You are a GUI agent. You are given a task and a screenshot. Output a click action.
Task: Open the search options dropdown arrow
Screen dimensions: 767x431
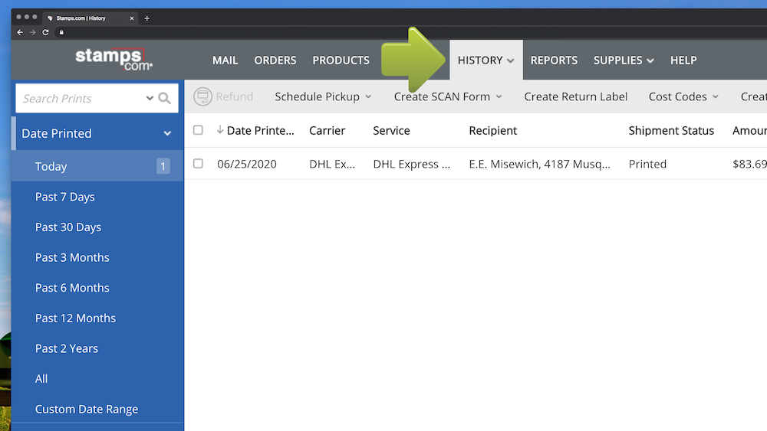tap(150, 98)
